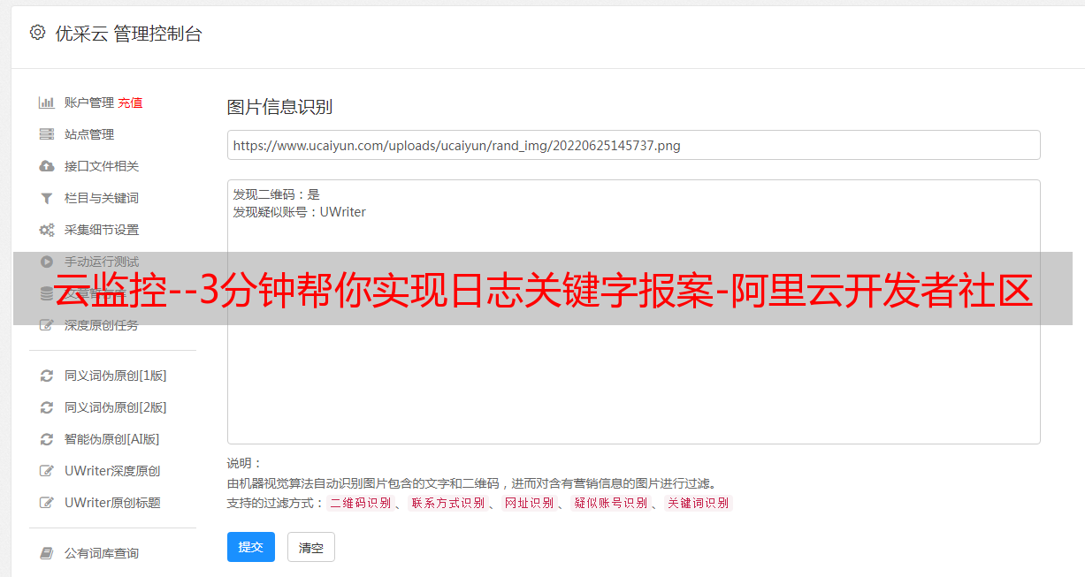Open 站点管理 in the sidebar
Image resolution: width=1085 pixels, height=577 pixels.
[x=89, y=134]
